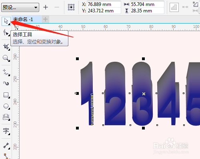Select the Pick (selection) tool
Viewport: 200px width, 159px height.
point(6,21)
